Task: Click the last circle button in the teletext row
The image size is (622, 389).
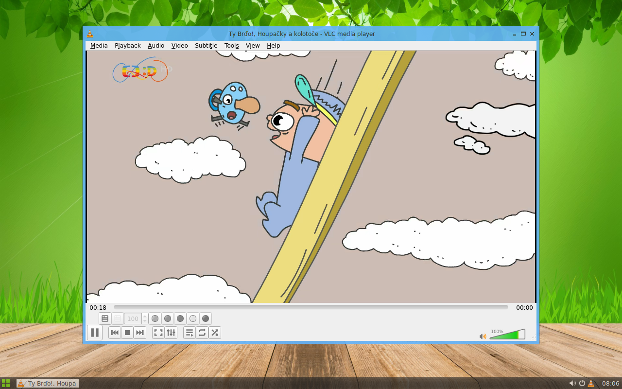Action: coord(206,318)
